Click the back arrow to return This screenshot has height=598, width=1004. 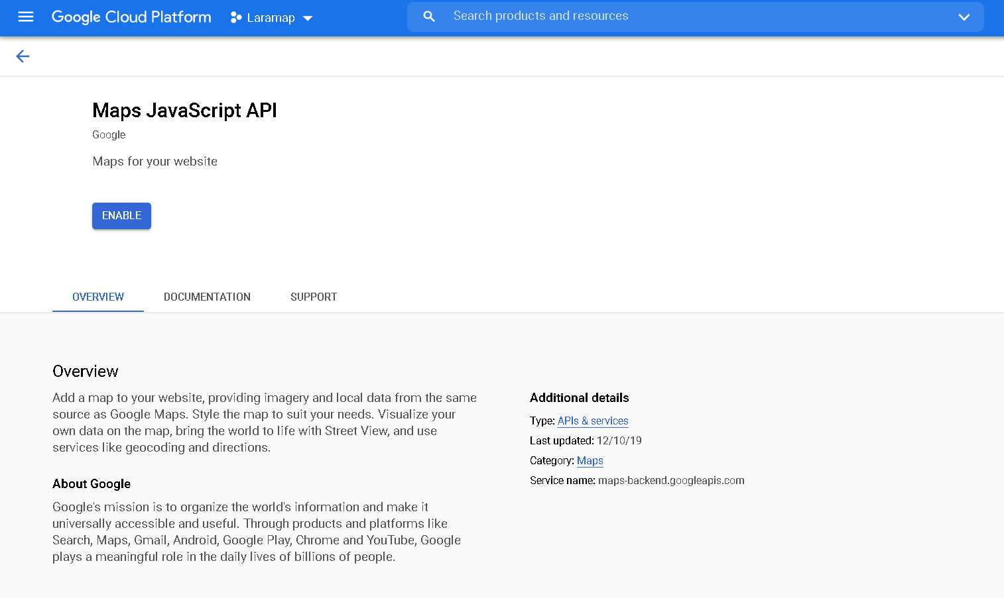[x=23, y=56]
